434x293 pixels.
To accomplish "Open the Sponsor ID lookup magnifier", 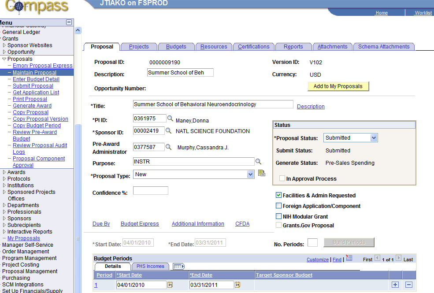I will [x=168, y=130].
